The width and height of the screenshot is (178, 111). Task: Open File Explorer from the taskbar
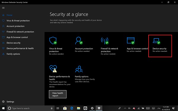(78, 108)
